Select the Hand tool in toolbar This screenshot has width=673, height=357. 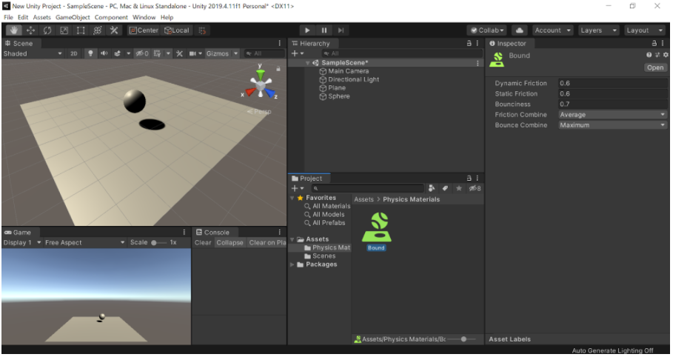(x=14, y=30)
